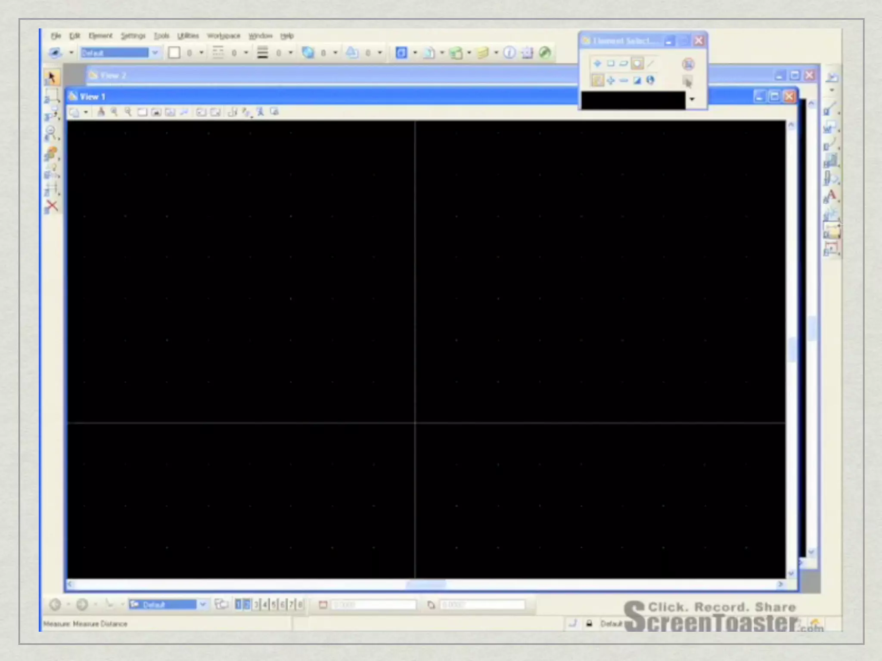Open the Element menu
Image resolution: width=882 pixels, height=661 pixels.
tap(100, 36)
